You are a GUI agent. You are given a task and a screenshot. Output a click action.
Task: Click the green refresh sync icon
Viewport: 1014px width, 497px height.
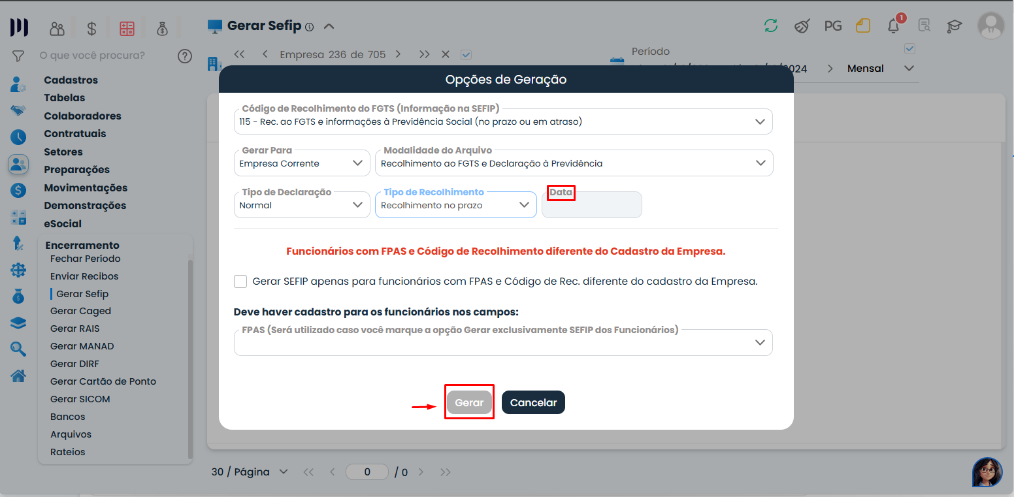[771, 26]
